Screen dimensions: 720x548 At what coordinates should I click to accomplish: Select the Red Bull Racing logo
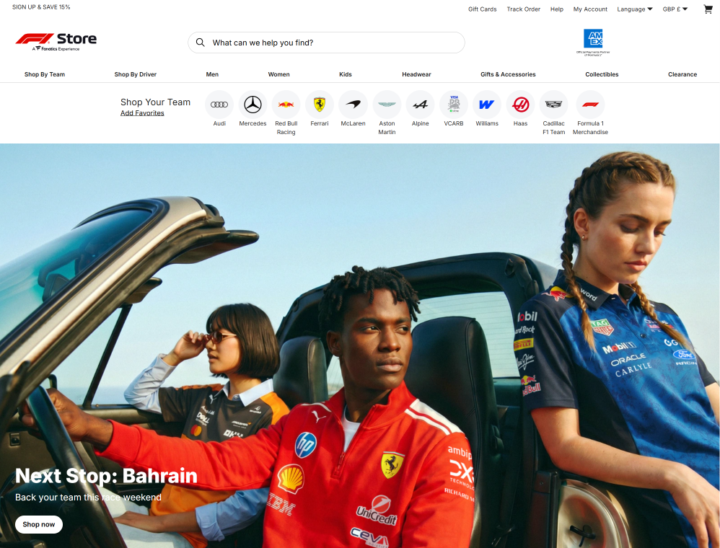286,105
